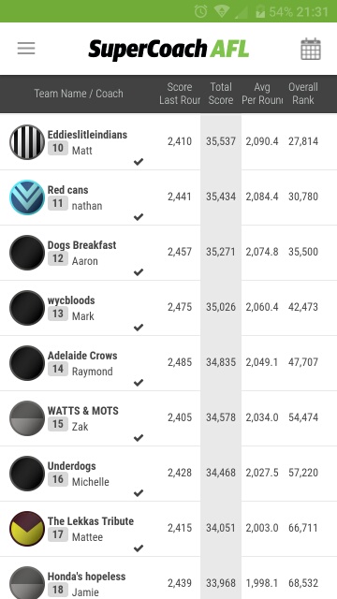Sort by Score Last Round header
Viewport: 337px width, 599px height.
click(180, 94)
